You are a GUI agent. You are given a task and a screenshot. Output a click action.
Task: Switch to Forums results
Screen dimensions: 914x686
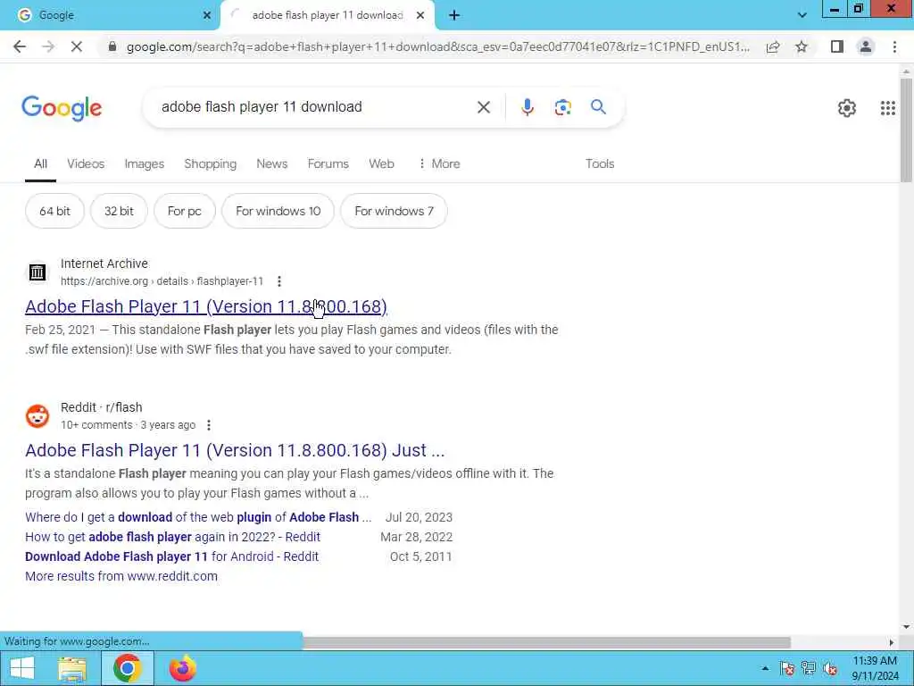pos(328,164)
